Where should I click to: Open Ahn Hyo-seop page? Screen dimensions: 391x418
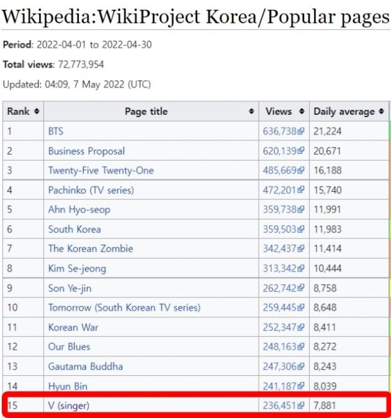(79, 210)
